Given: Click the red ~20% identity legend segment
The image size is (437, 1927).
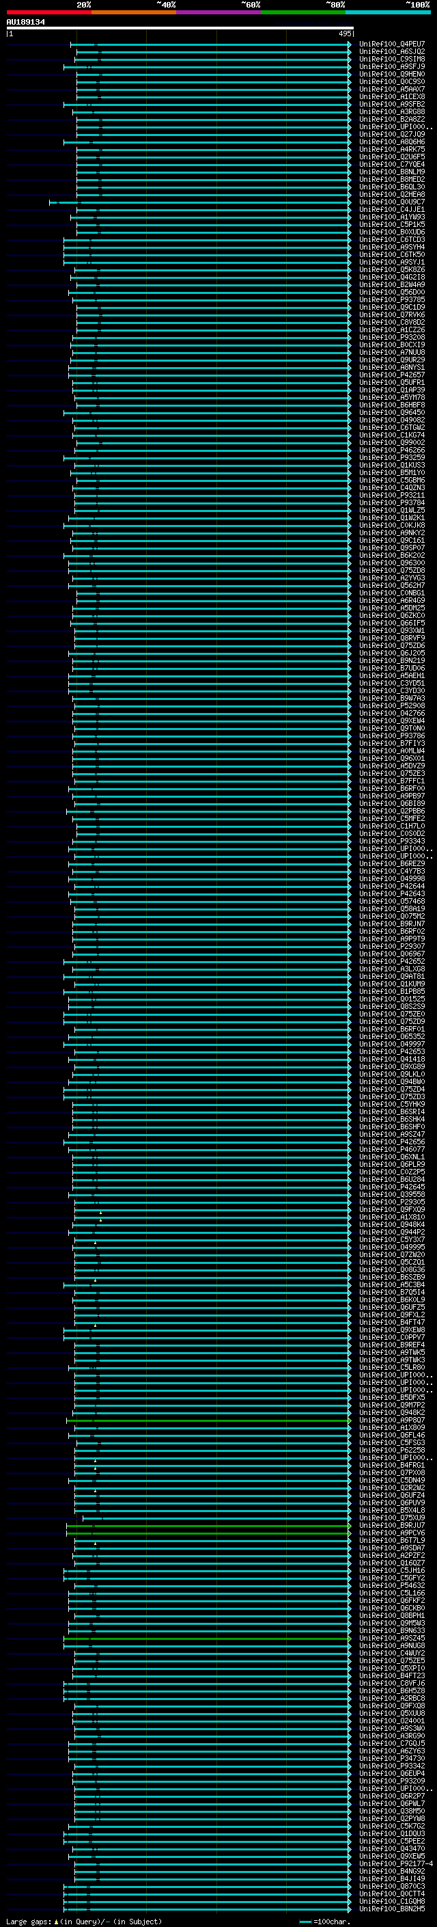Looking at the screenshot, I should pyautogui.click(x=49, y=12).
